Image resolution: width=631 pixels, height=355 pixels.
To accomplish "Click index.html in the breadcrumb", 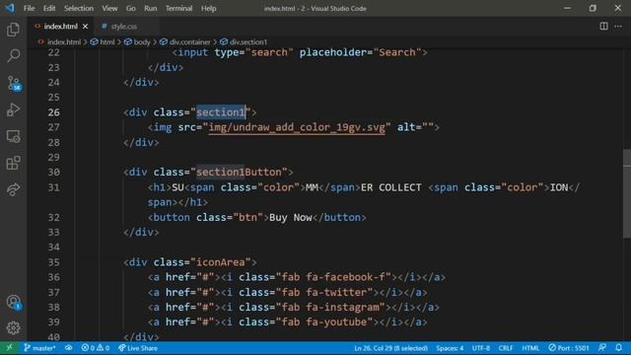I will [64, 41].
